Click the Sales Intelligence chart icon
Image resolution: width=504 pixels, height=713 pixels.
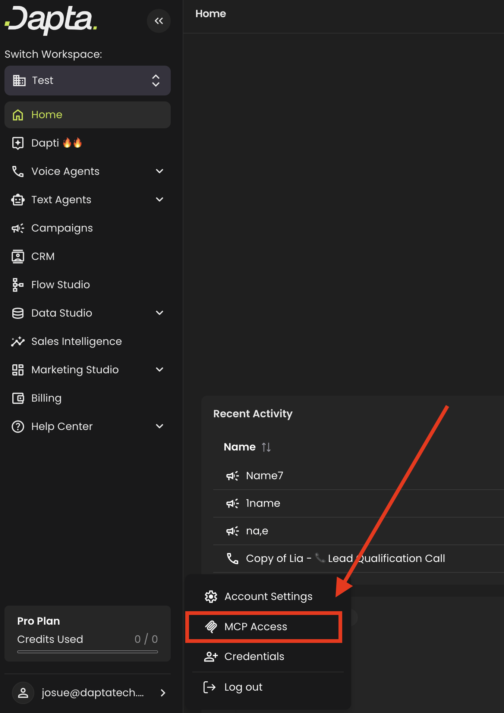[18, 342]
